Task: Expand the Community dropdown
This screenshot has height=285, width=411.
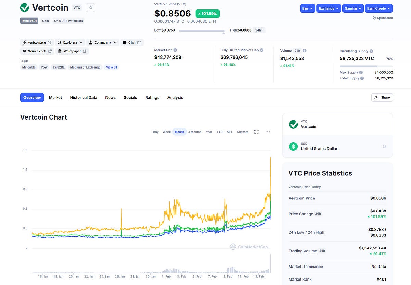Action: [x=102, y=42]
